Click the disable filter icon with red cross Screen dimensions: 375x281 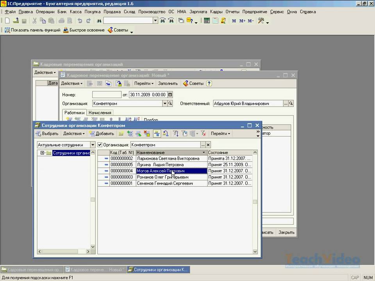203,133
